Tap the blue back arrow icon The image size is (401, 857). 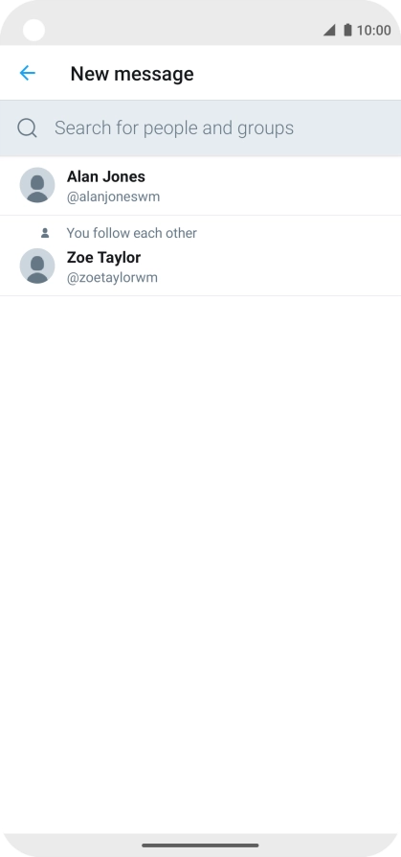[x=28, y=73]
